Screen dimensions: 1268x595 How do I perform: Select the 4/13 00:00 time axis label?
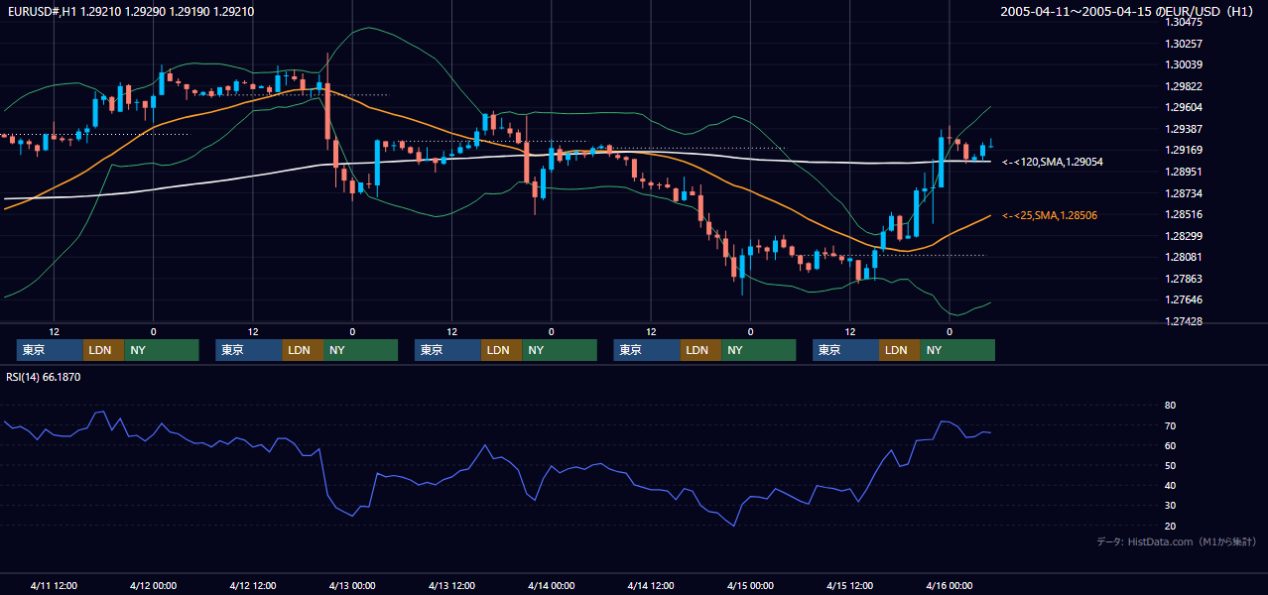(x=352, y=585)
